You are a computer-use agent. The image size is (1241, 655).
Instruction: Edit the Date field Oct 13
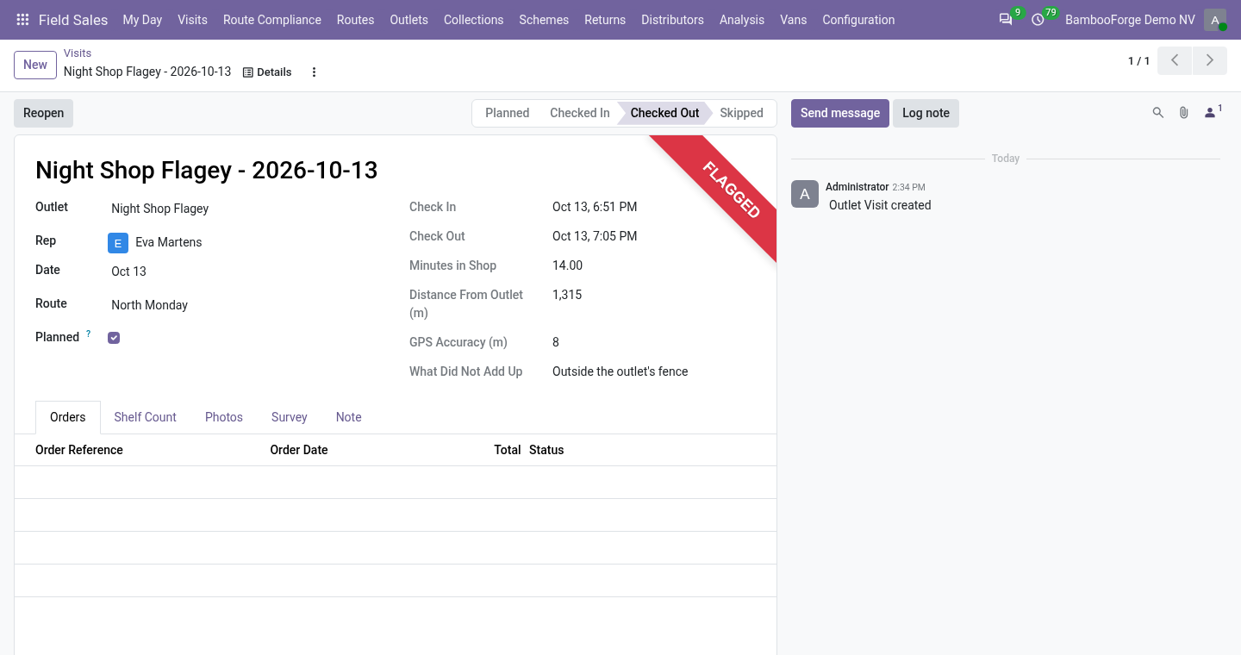click(246, 271)
